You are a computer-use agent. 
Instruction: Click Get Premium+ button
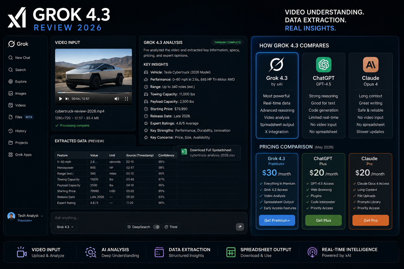click(x=277, y=220)
